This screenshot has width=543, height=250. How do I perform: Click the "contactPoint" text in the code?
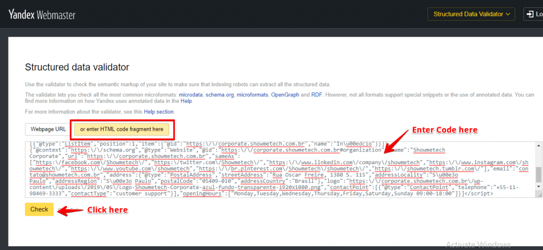tap(349, 187)
